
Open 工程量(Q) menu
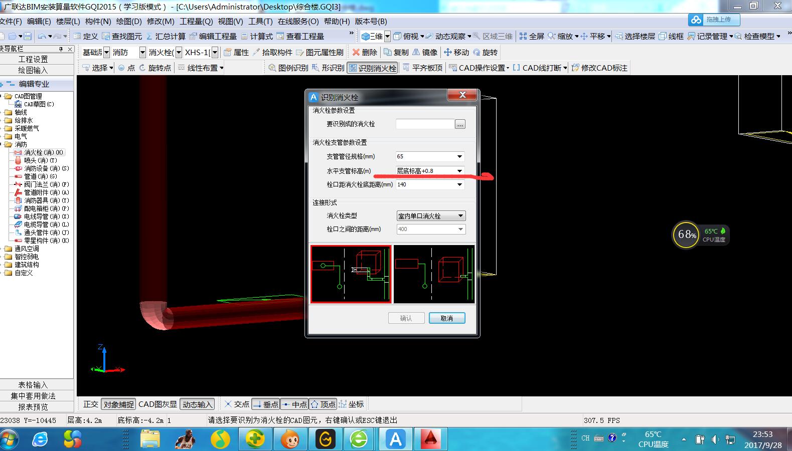tap(197, 21)
